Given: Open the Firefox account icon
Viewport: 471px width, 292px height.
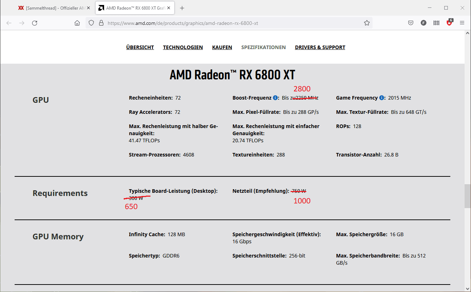Looking at the screenshot, I should pos(424,23).
